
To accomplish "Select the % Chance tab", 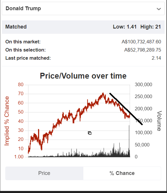I will point(122,173).
